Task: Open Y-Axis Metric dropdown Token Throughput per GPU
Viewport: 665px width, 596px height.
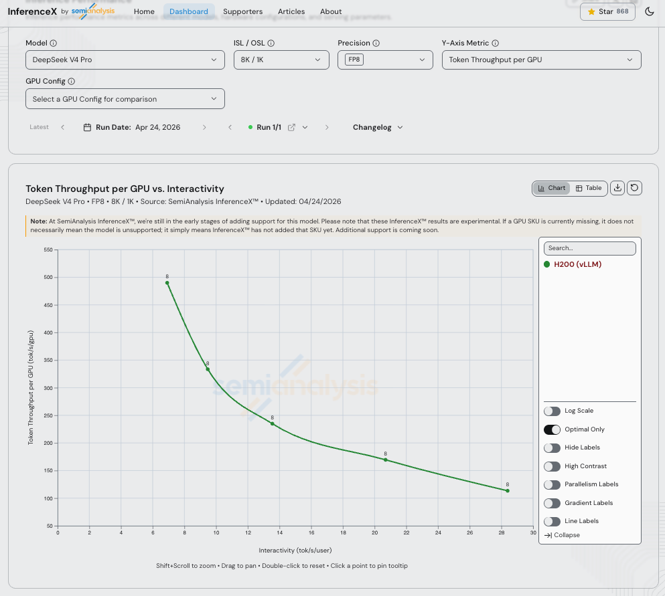Action: coord(542,60)
